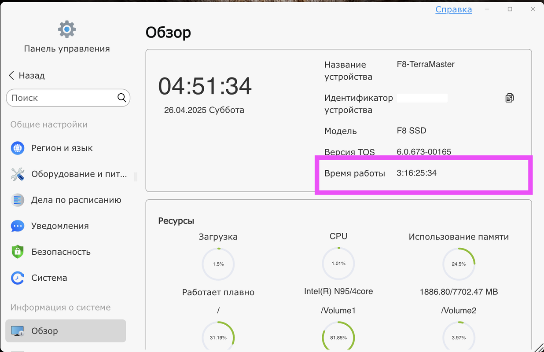Click the device name F8-TerraMaster
This screenshot has height=352, width=544.
(426, 64)
